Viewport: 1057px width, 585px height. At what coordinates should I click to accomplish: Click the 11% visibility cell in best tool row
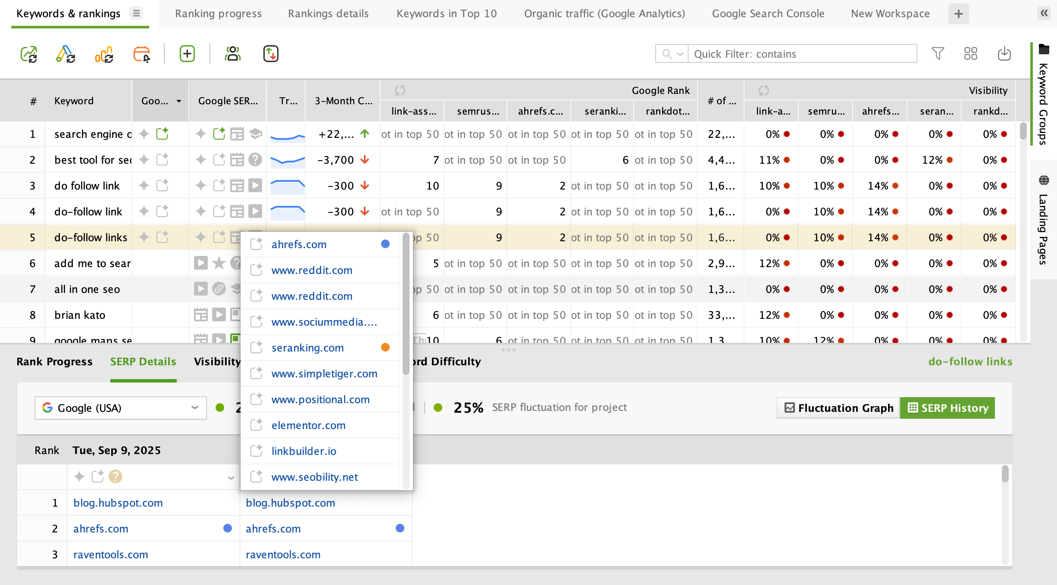(x=772, y=160)
